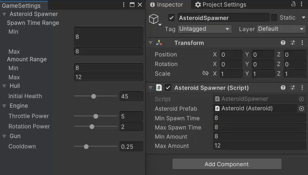Toggle AsteroidSpawner GameObject active checkbox
The image size is (308, 175).
click(x=172, y=18)
